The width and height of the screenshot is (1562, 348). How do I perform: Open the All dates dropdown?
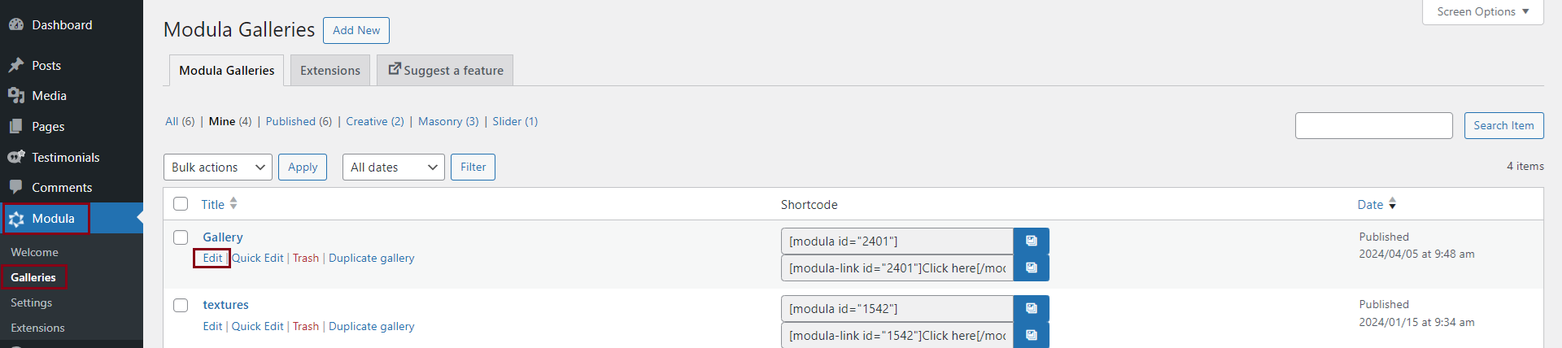pyautogui.click(x=393, y=167)
